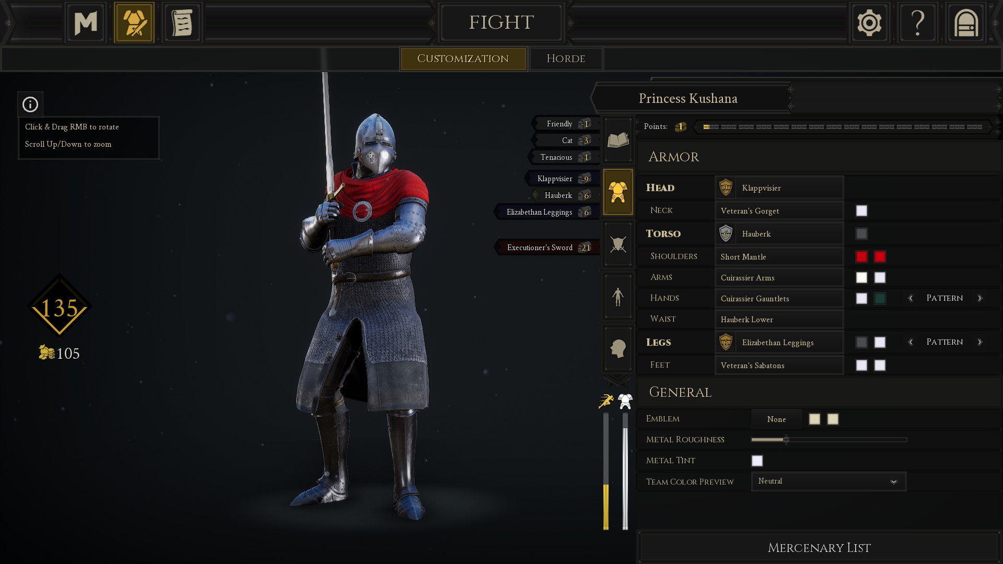Open settings gear icon
The height and width of the screenshot is (564, 1003).
869,22
